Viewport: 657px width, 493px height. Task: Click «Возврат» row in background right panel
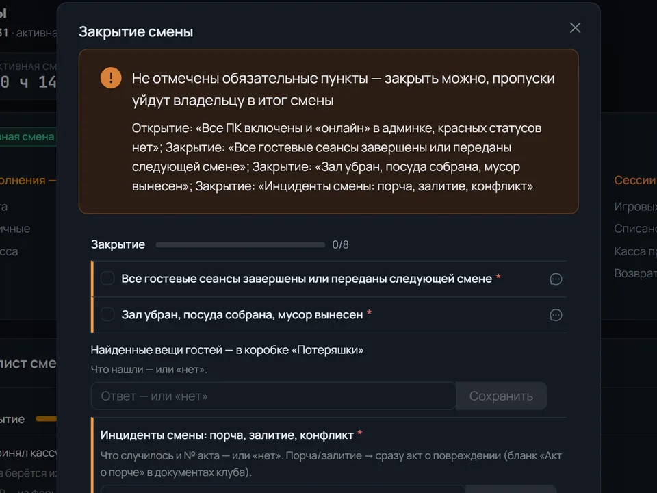click(635, 273)
